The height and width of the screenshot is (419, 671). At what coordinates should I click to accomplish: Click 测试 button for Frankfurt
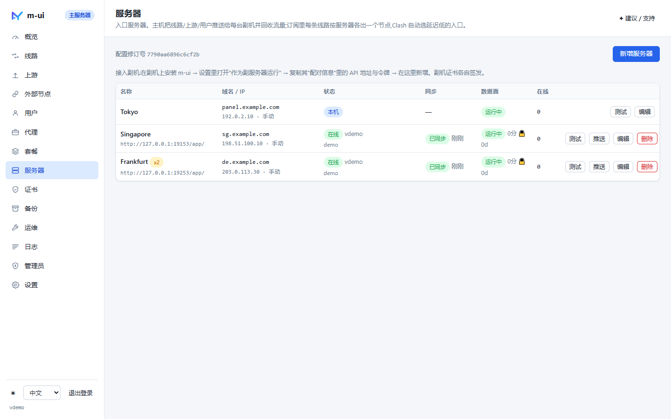coord(575,167)
